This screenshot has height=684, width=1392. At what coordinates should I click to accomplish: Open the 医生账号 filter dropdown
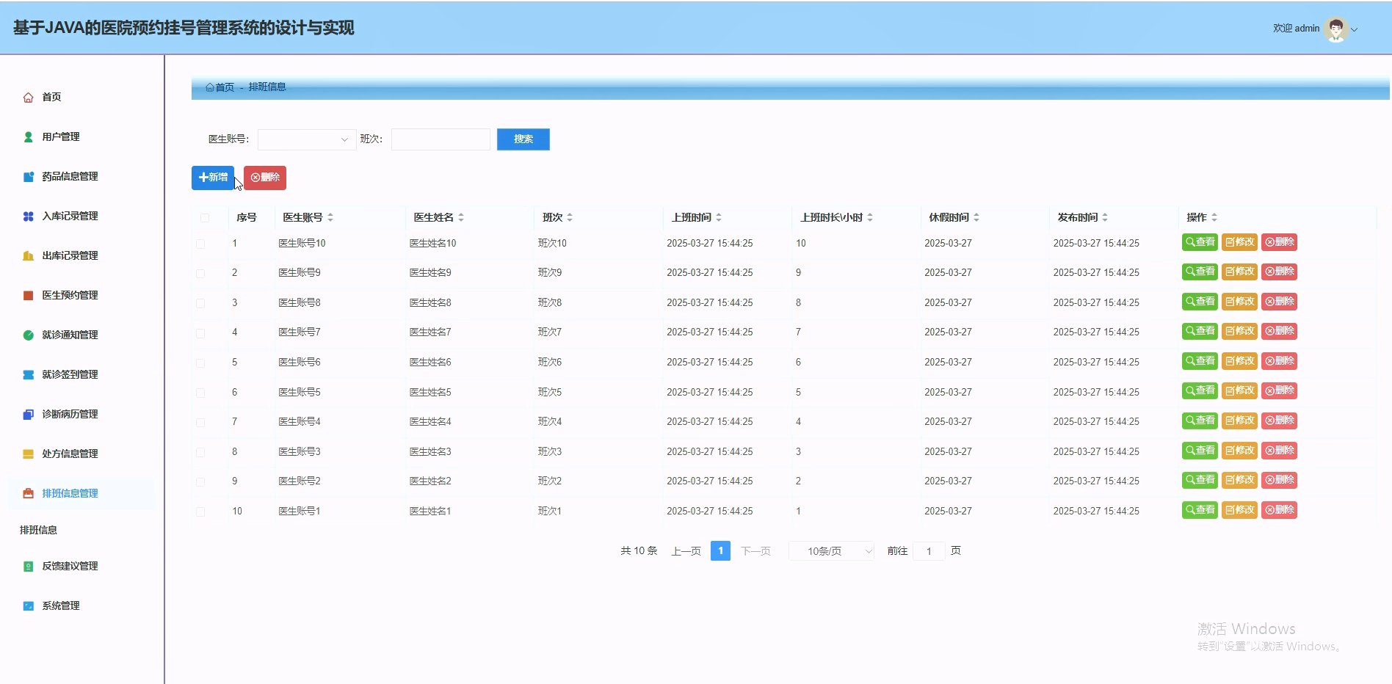pyautogui.click(x=307, y=139)
